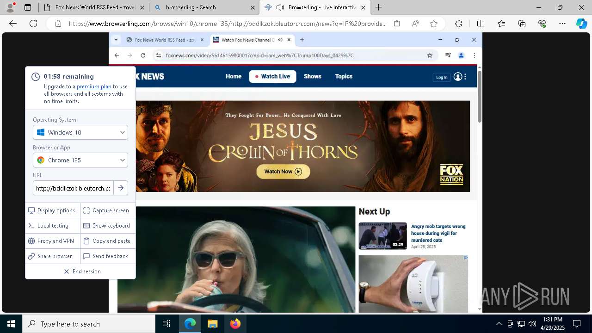Screen dimensions: 592x333
Task: Click Watch Live button on Fox News
Action: click(272, 76)
